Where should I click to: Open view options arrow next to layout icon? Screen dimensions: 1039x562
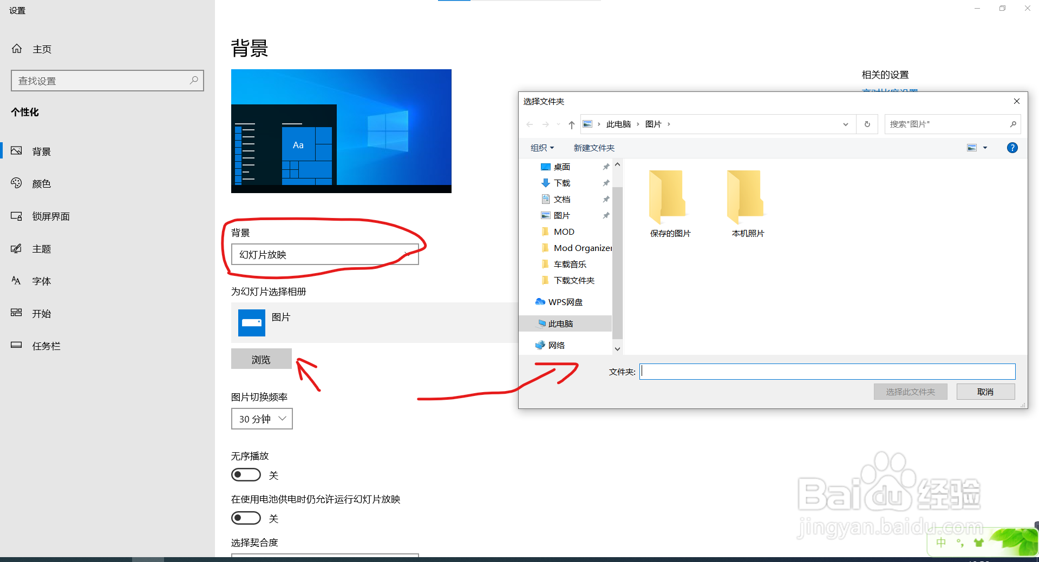tap(985, 148)
